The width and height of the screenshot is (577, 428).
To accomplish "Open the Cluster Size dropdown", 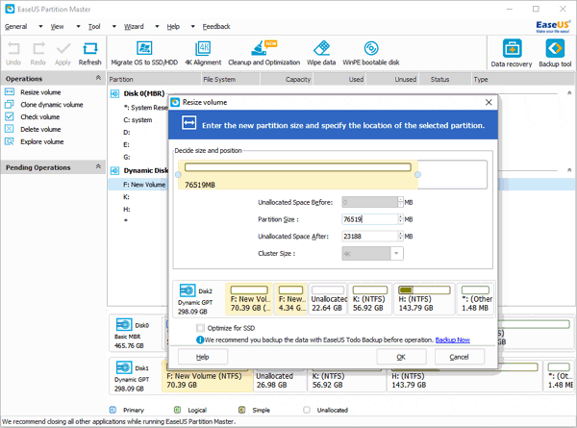I will tap(396, 254).
